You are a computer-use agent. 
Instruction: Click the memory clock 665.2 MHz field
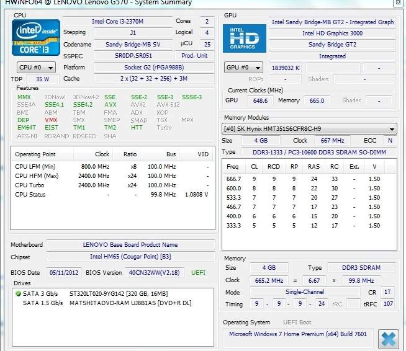coord(269,281)
